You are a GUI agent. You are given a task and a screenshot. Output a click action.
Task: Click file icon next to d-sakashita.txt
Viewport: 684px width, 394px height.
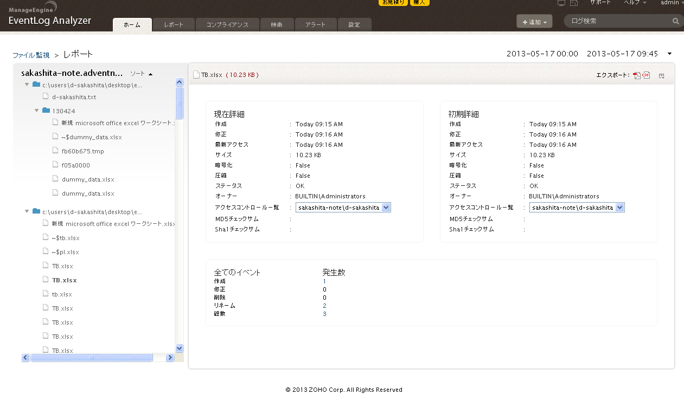[46, 96]
